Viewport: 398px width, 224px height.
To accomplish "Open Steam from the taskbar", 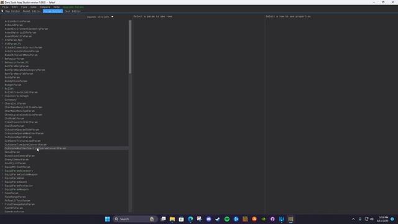I will [218, 219].
